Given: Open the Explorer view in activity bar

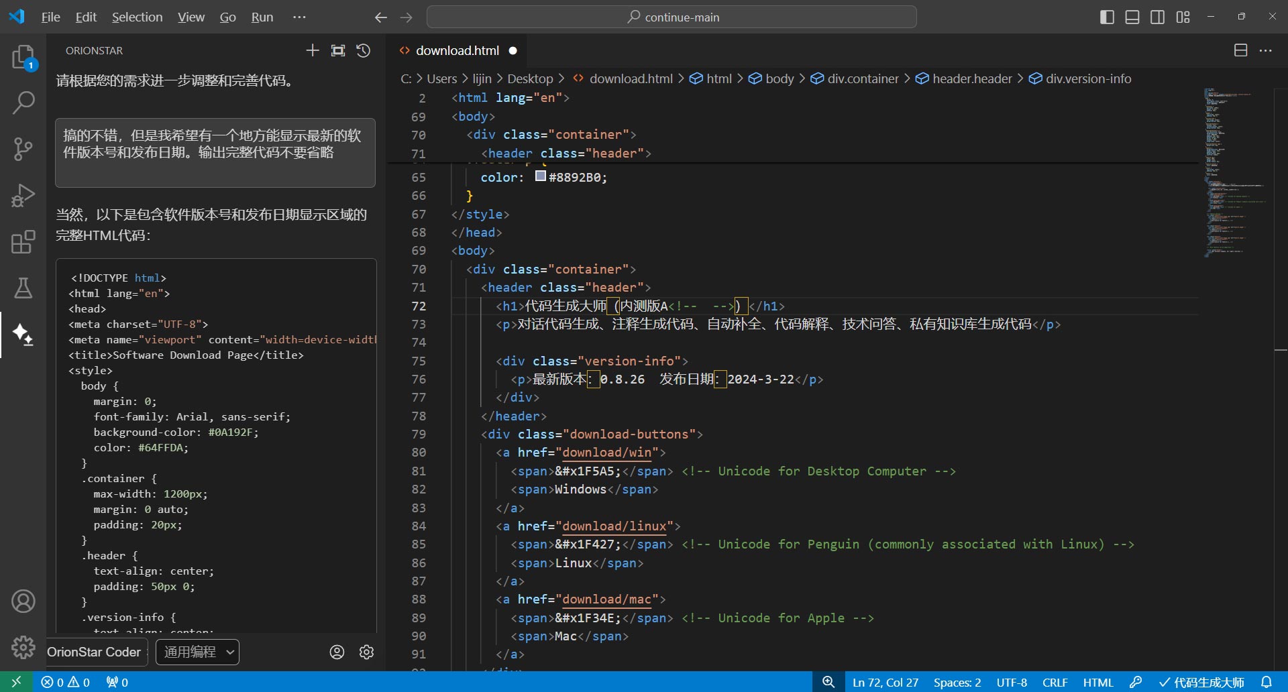Looking at the screenshot, I should (x=23, y=58).
